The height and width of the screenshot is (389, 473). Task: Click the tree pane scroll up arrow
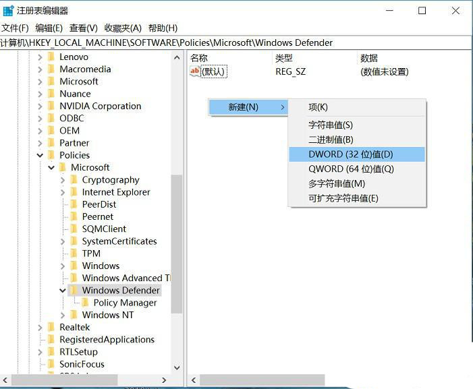pos(177,57)
